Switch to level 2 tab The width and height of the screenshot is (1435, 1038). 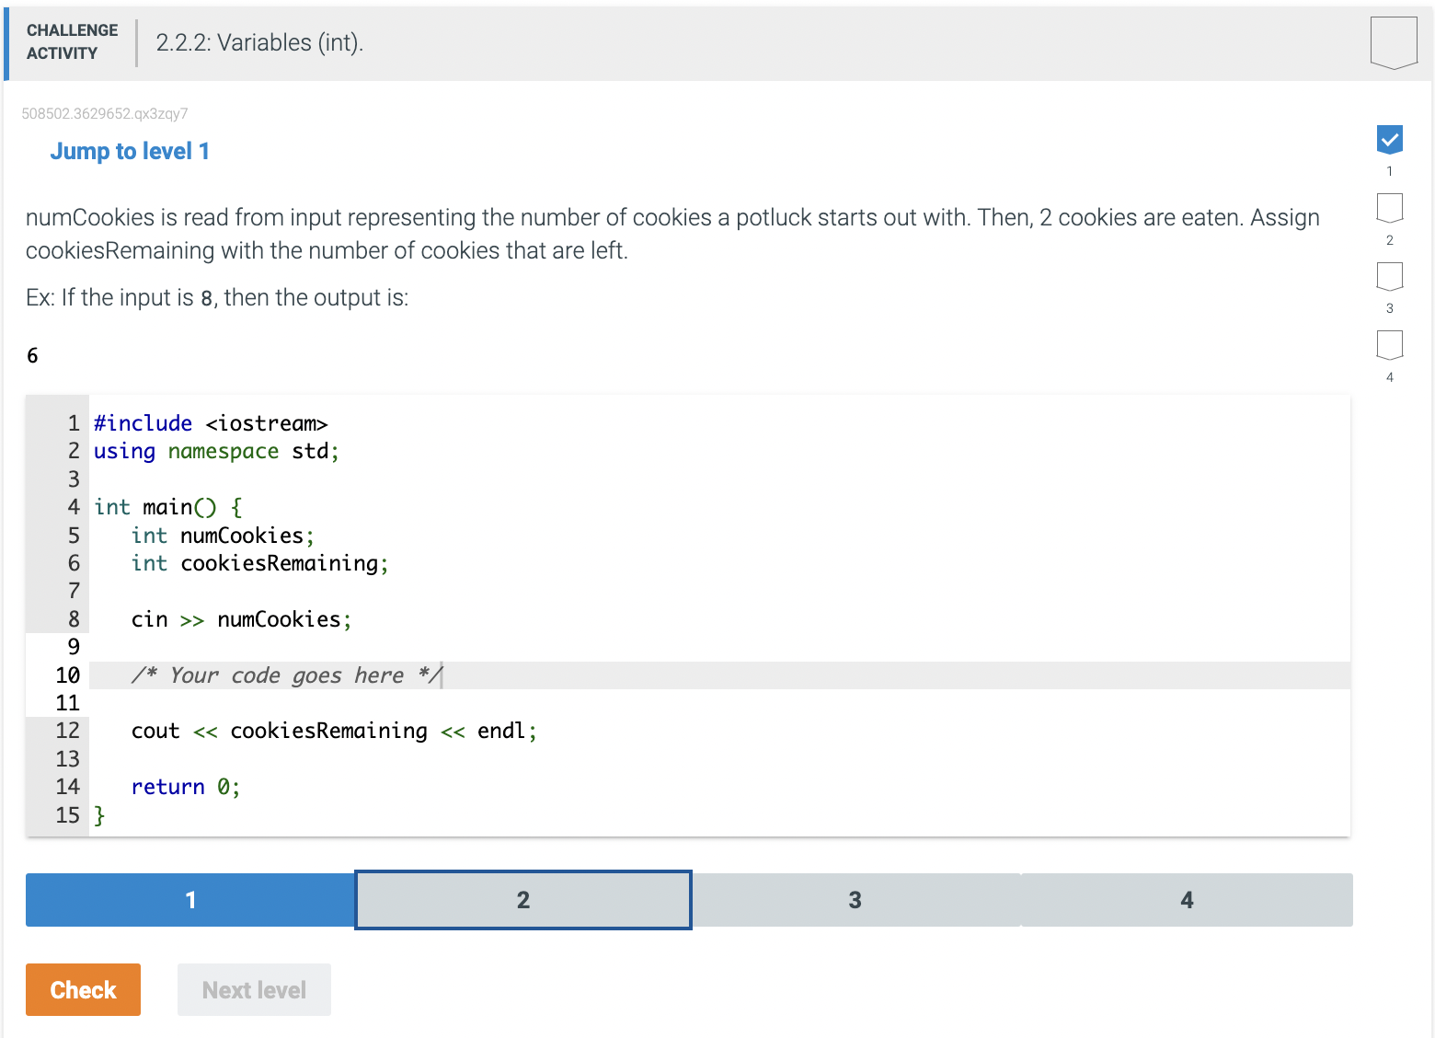[x=522, y=900]
